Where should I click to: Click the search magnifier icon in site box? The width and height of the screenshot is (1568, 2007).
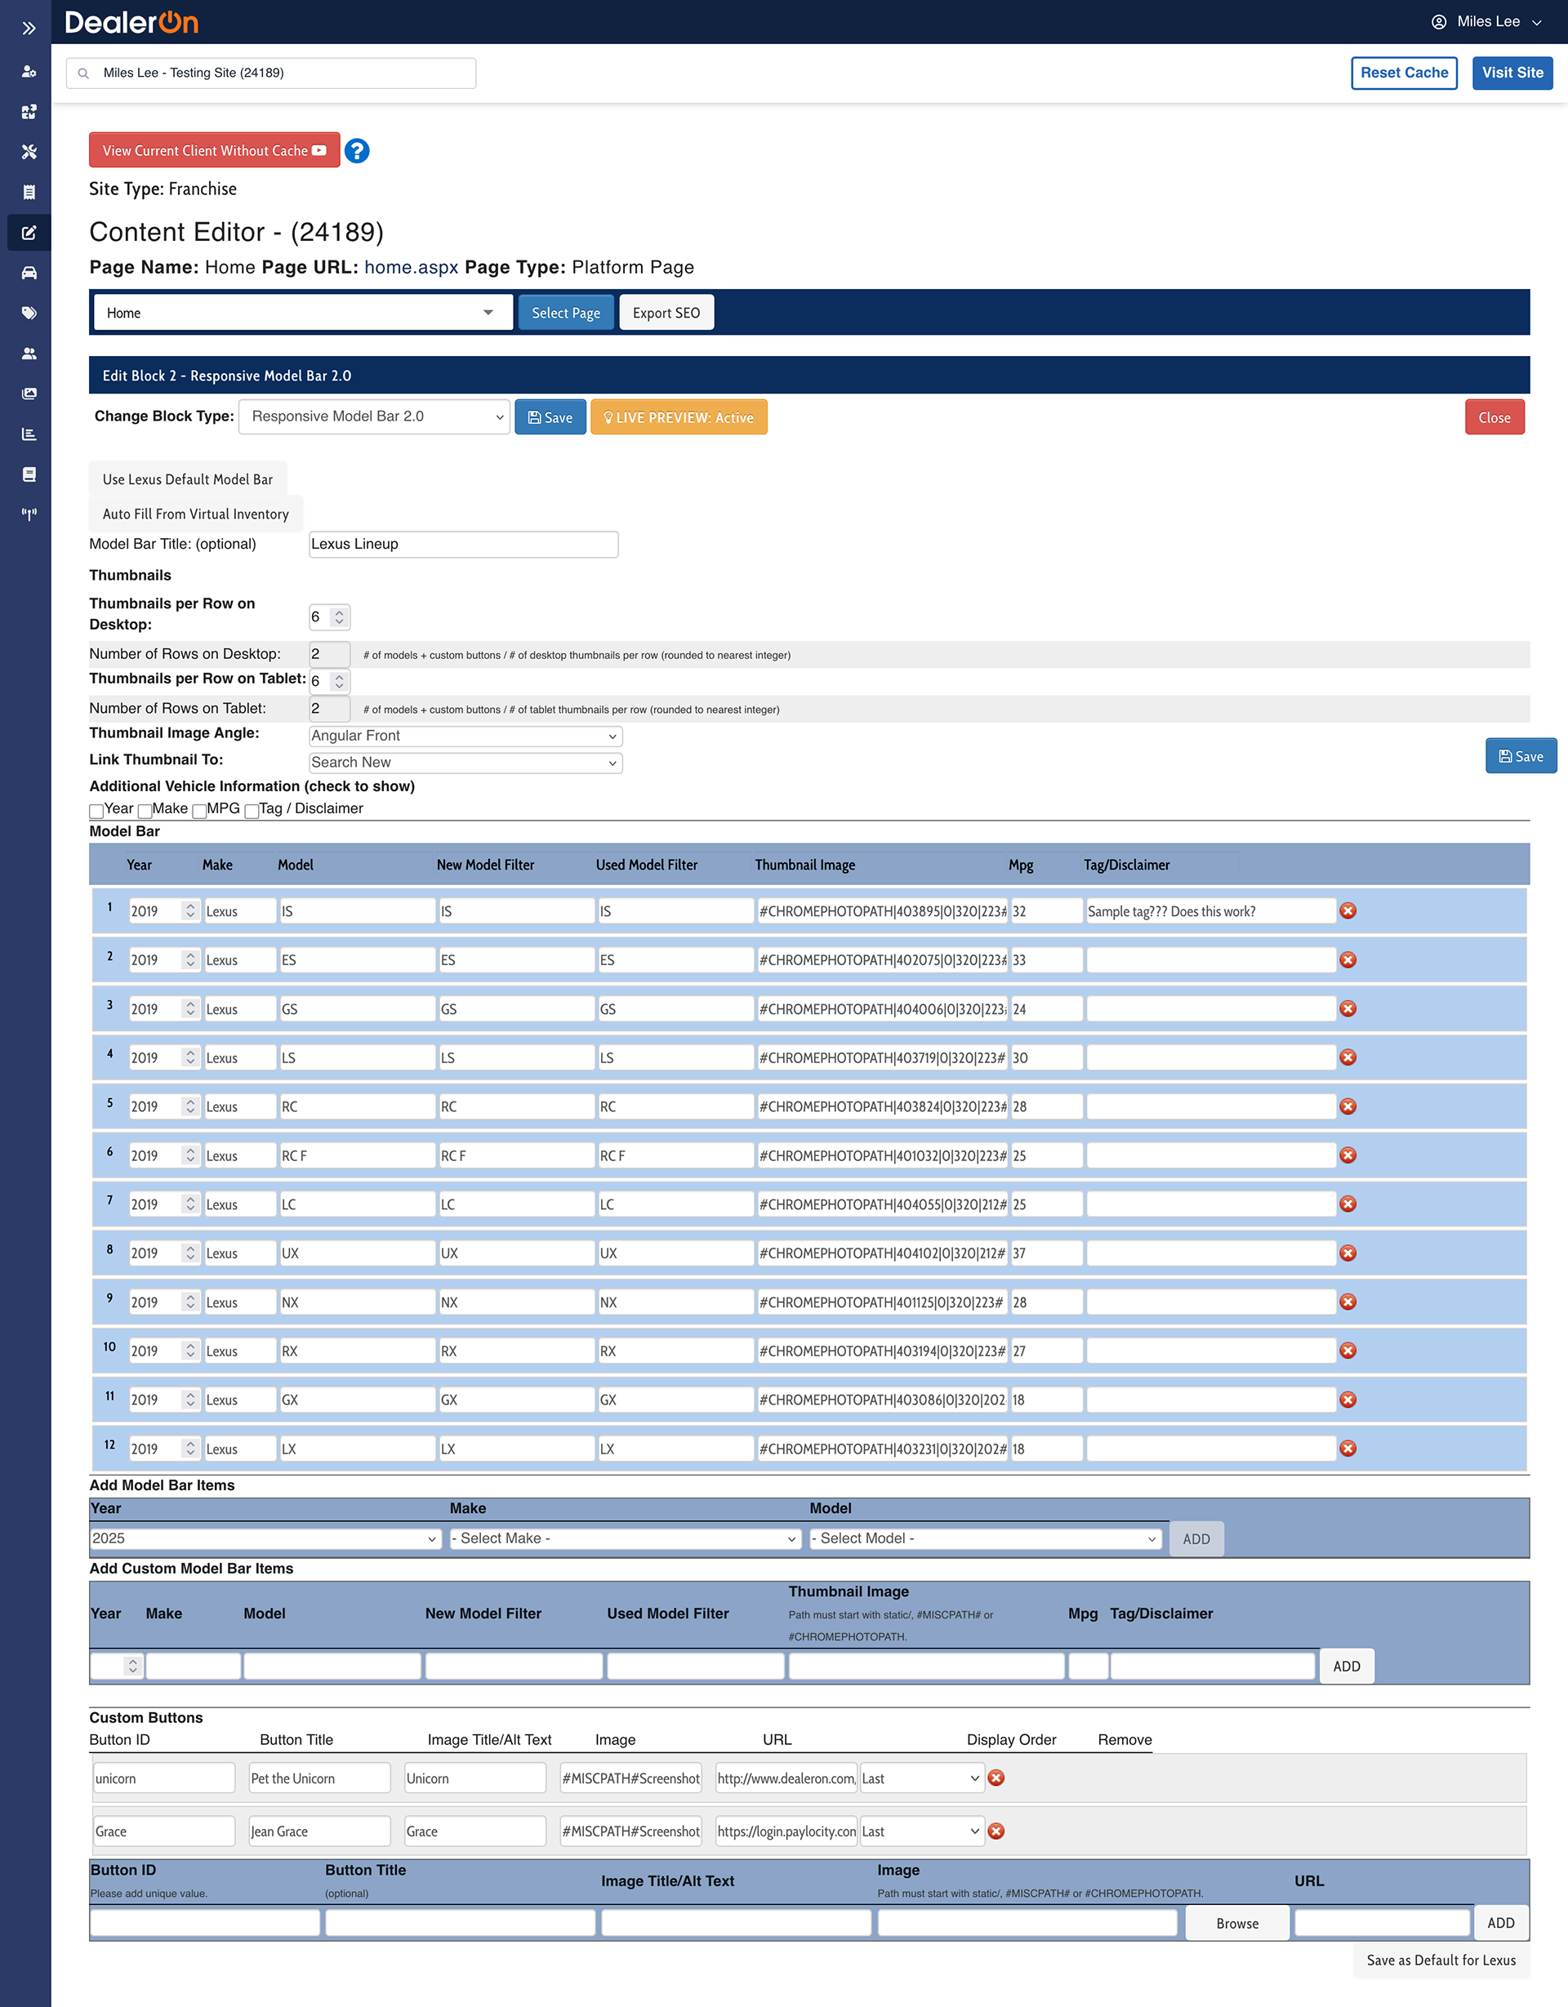point(83,73)
